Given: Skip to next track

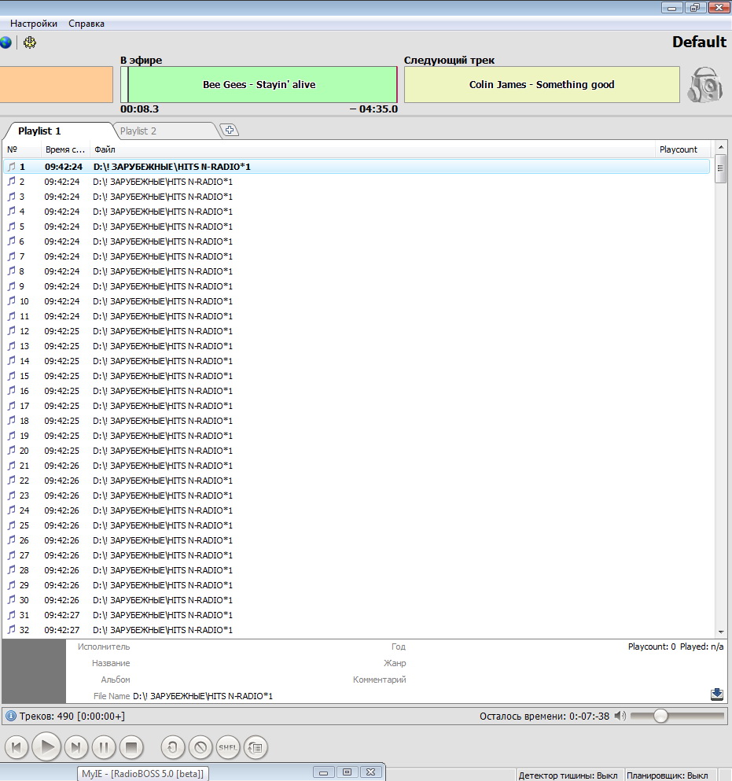Looking at the screenshot, I should point(76,747).
